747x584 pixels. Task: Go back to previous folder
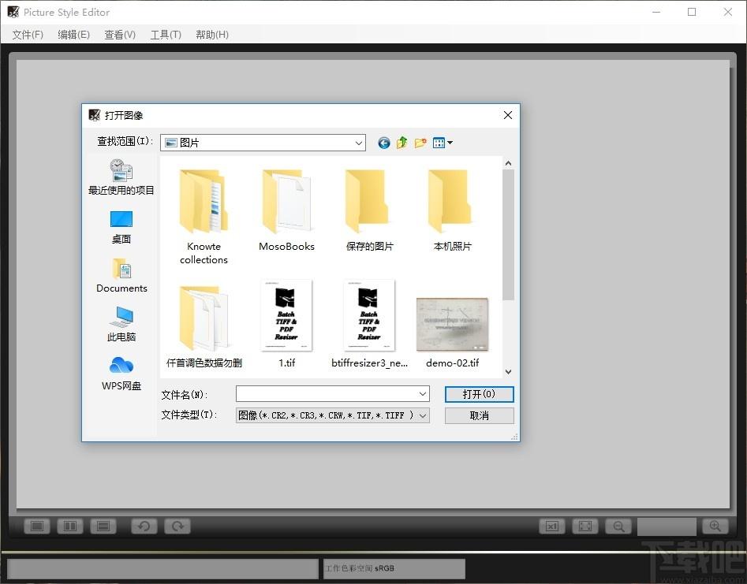tap(384, 143)
